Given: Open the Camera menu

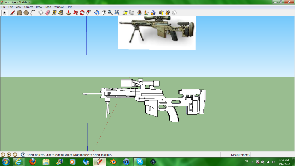Looking at the screenshot, I should pyautogui.click(x=29, y=7).
